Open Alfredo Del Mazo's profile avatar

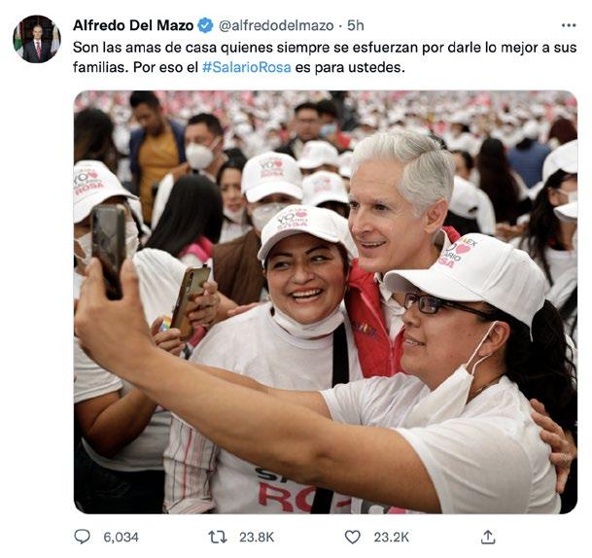click(37, 39)
